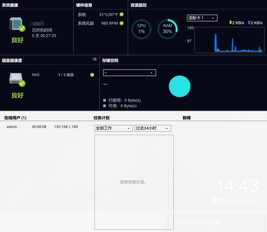Click the 3 / 5 磁盘 count
Image resolution: width=267 pixels, height=232 pixels.
[66, 75]
